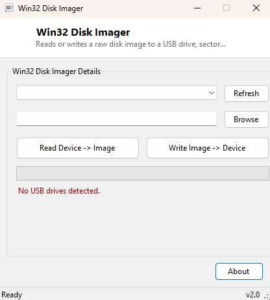Click the Win32 Disk Imager title bar icon
This screenshot has width=270, height=300.
click(x=9, y=8)
